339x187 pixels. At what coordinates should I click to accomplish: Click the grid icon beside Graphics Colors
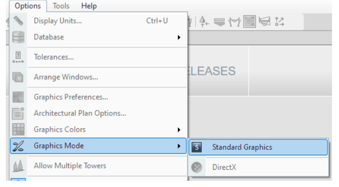(x=18, y=130)
